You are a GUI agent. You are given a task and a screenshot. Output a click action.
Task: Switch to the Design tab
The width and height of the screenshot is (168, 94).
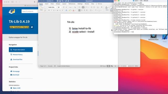pos(58,4)
